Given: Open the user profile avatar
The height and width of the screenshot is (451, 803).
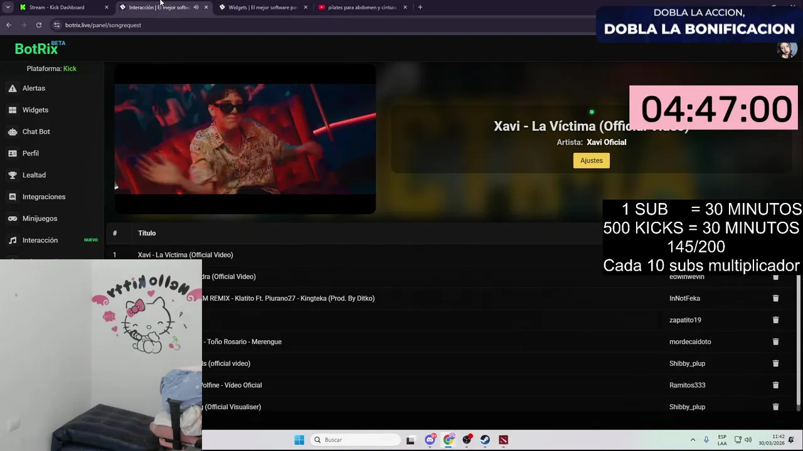Looking at the screenshot, I should tap(786, 49).
